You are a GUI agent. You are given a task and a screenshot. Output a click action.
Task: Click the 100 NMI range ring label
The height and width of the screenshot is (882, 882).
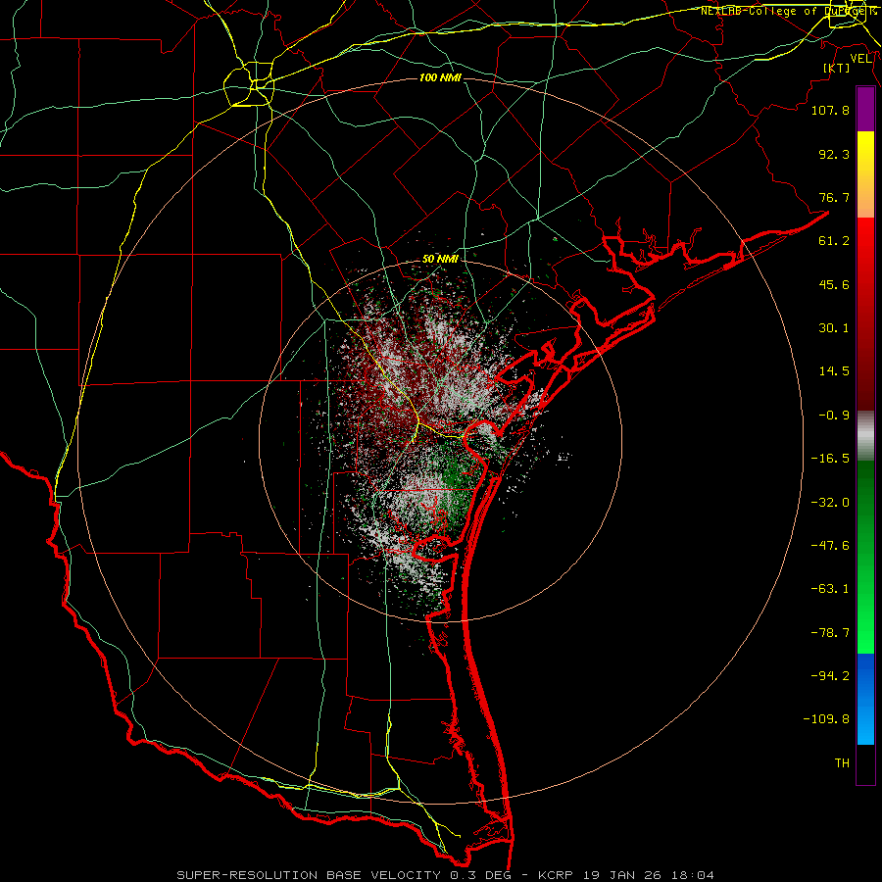(440, 77)
